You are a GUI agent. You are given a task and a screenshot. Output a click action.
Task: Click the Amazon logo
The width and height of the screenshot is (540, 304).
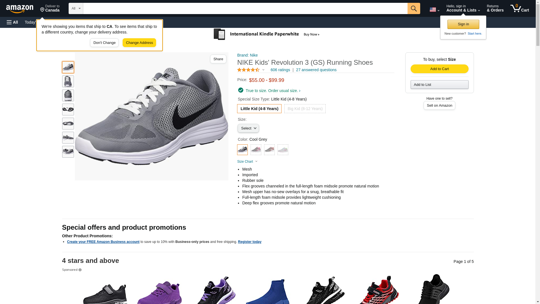tap(20, 9)
